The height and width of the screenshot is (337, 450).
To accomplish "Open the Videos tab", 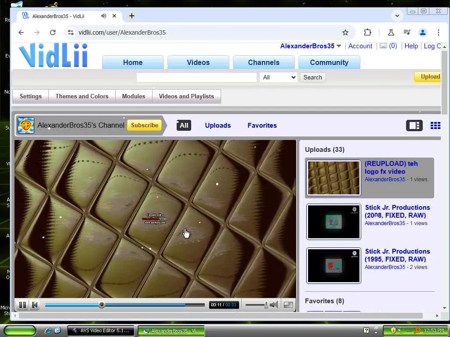I will click(198, 62).
